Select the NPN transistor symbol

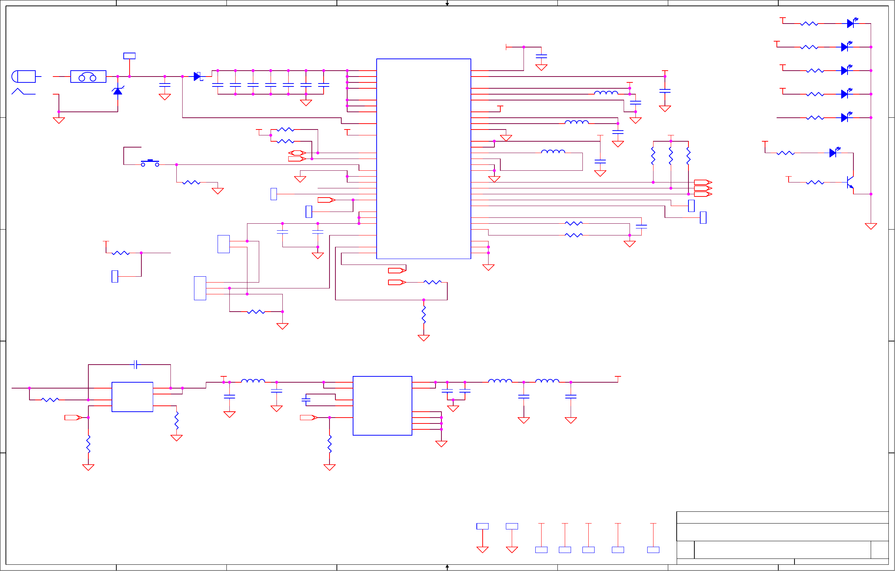pos(850,182)
